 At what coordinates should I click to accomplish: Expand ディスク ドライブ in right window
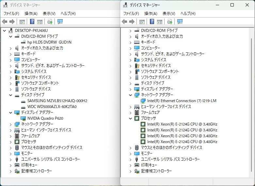130,83
